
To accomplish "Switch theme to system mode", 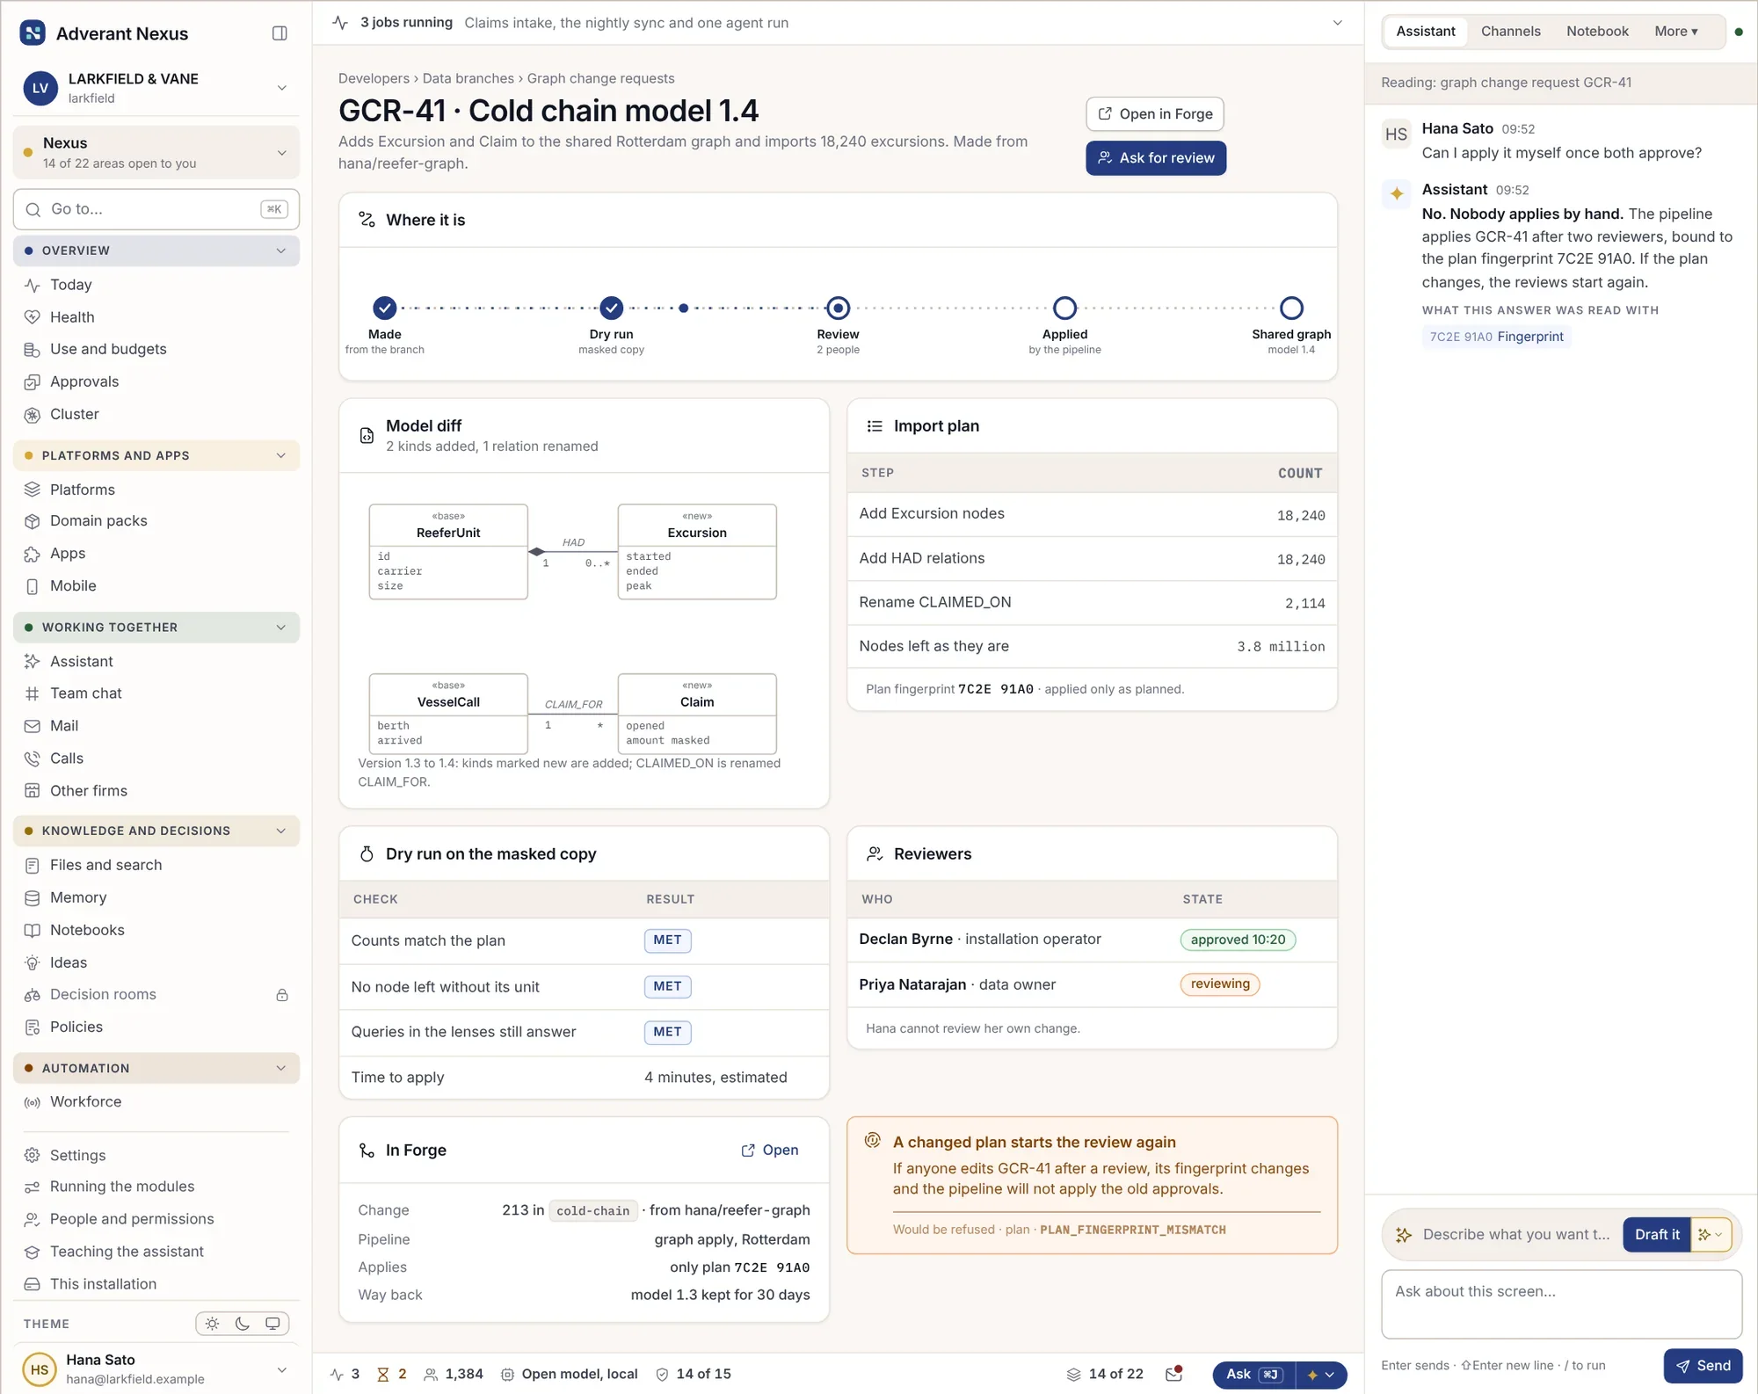I will pyautogui.click(x=273, y=1324).
